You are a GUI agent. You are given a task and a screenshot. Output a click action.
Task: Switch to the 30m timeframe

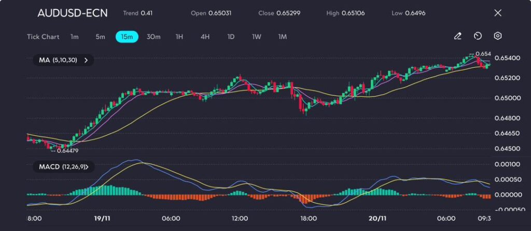[153, 37]
